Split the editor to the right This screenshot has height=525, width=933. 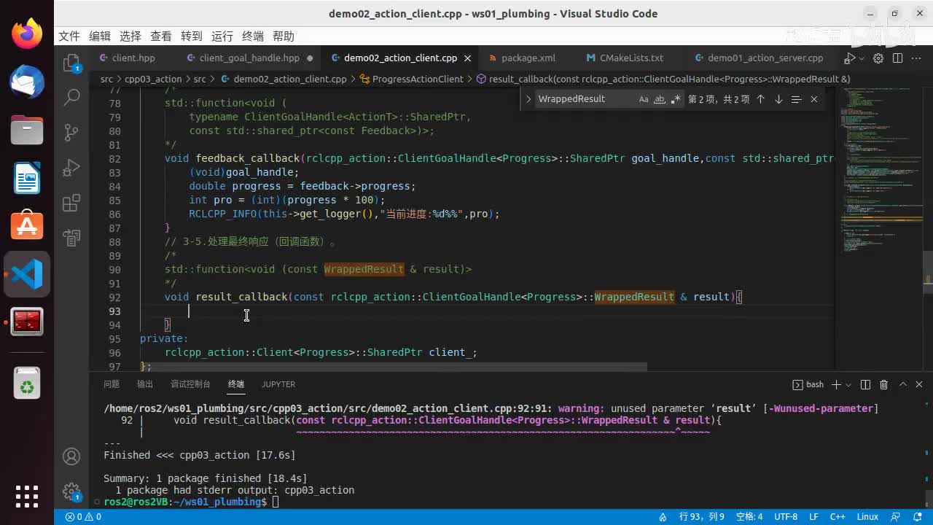(x=897, y=58)
